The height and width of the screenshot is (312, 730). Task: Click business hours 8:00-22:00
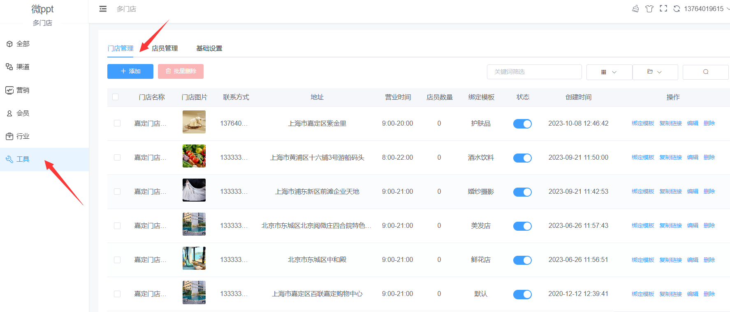click(397, 158)
